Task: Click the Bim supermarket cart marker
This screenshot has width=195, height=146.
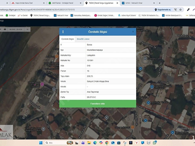Action: pos(146,120)
